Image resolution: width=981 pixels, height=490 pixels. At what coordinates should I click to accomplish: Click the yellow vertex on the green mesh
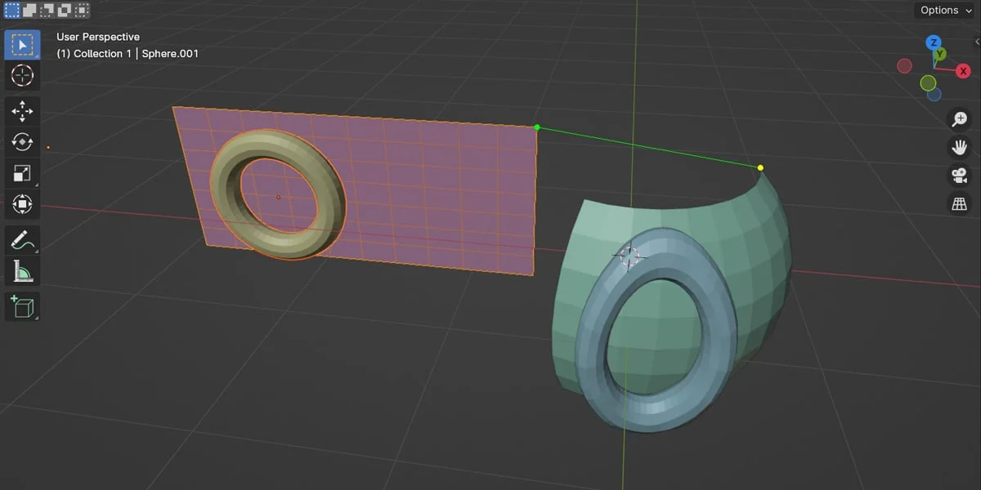pyautogui.click(x=760, y=168)
